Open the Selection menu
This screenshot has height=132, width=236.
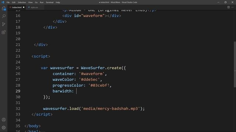[x=22, y=3]
